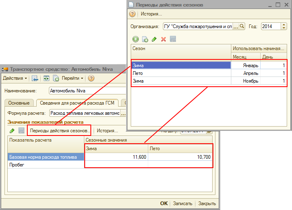Open the Действия dropdown menu
Image resolution: width=292 pixels, height=210 pixels.
click(x=15, y=78)
